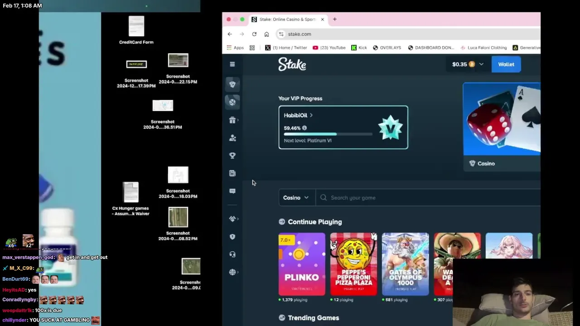
Task: Open Peppe's Pepperoni Pizza Plaza game
Action: tap(353, 264)
